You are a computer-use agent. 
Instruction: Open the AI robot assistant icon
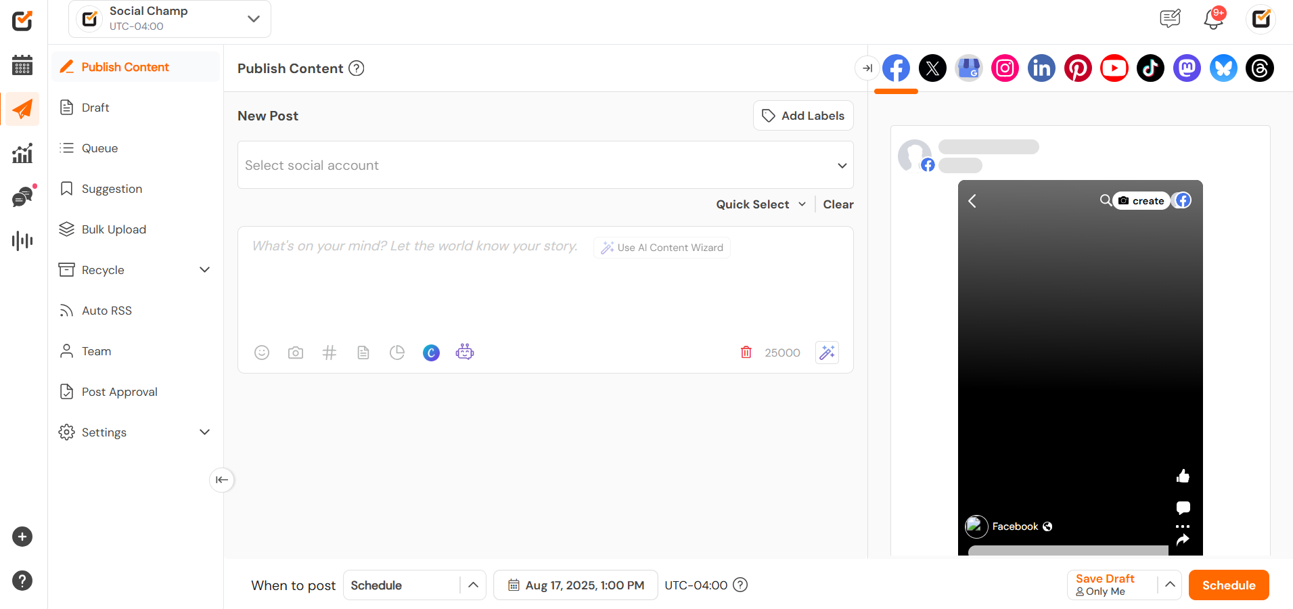tap(465, 352)
